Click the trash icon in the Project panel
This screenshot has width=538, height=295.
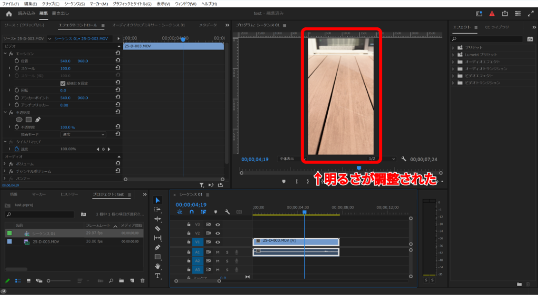click(x=142, y=281)
